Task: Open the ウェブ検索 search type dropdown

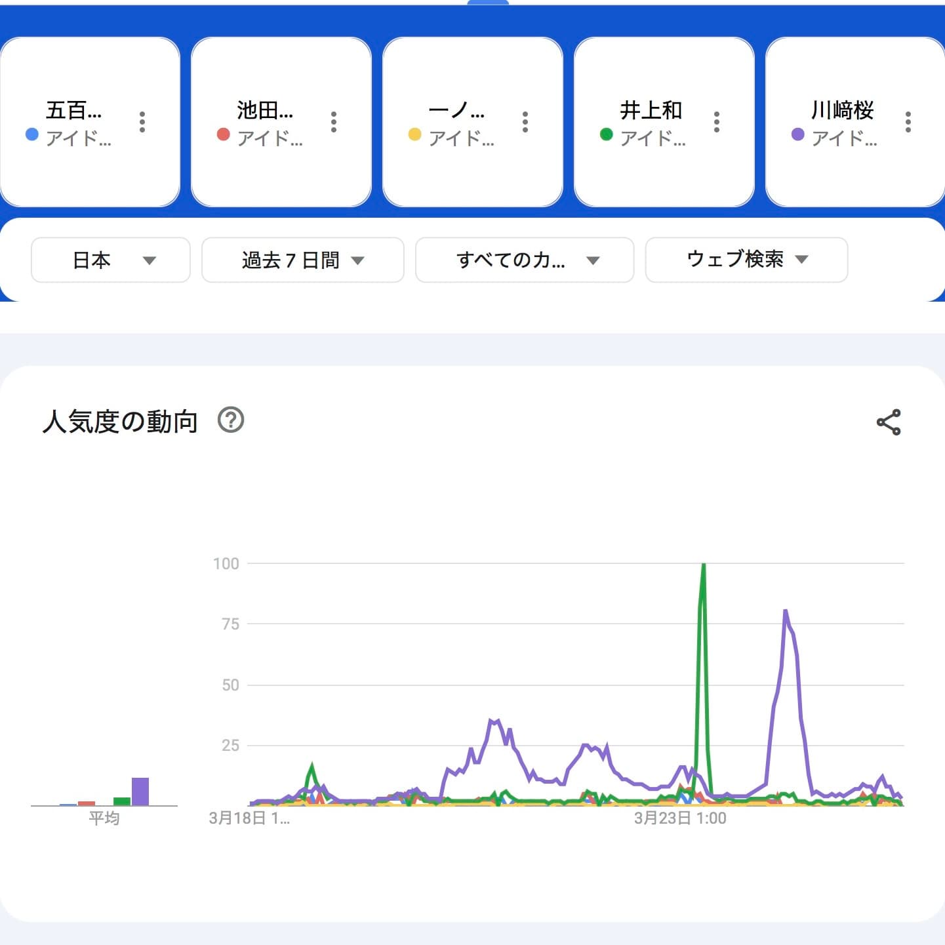Action: coord(746,260)
